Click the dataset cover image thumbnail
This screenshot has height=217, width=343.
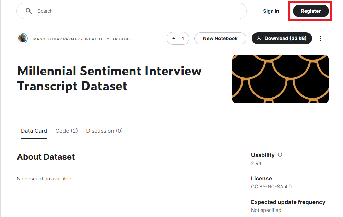tap(280, 79)
